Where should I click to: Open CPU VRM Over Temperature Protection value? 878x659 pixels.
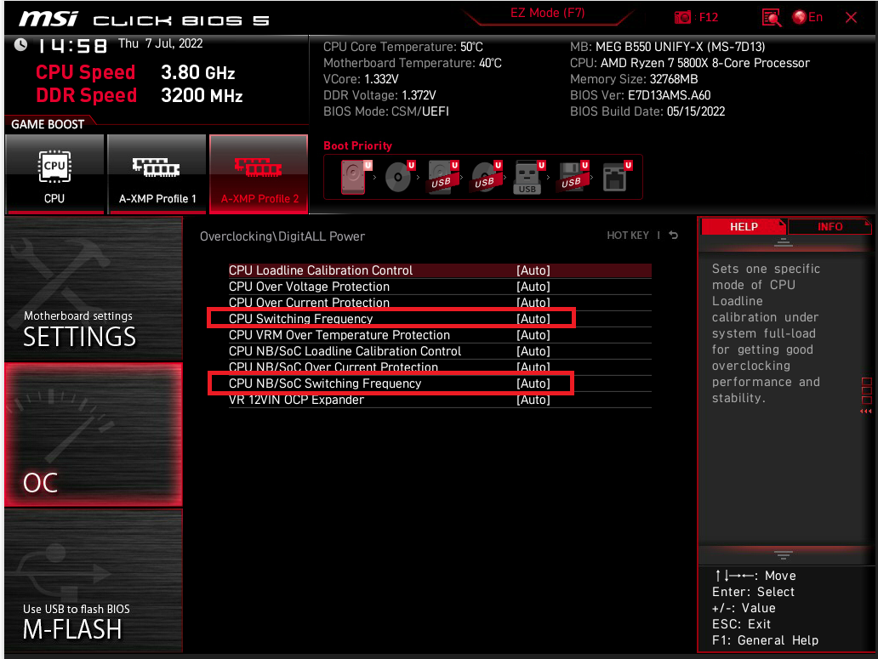533,335
